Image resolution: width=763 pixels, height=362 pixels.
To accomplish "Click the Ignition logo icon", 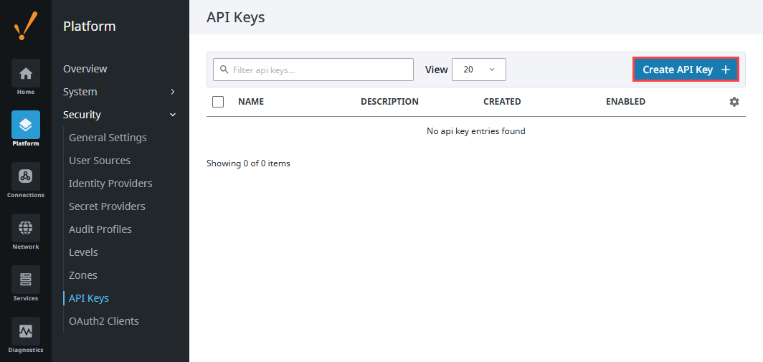I will tap(26, 27).
